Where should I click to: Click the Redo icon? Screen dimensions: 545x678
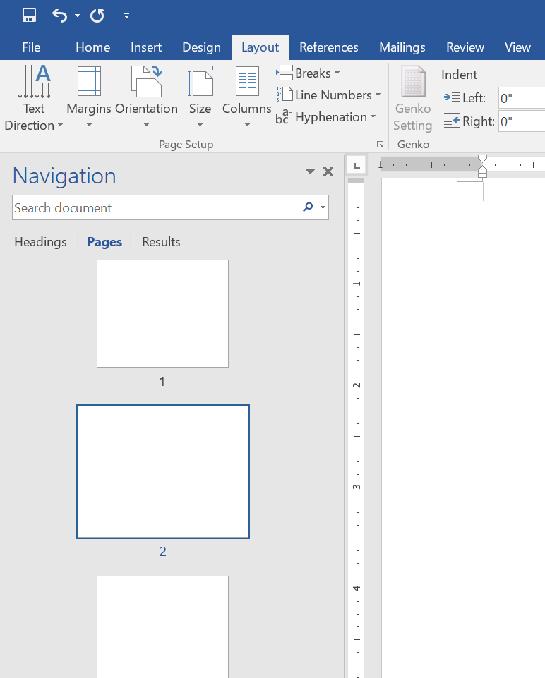(97, 16)
